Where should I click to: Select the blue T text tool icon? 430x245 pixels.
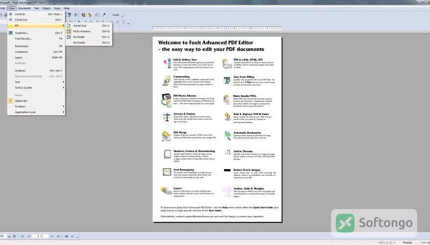76,15
